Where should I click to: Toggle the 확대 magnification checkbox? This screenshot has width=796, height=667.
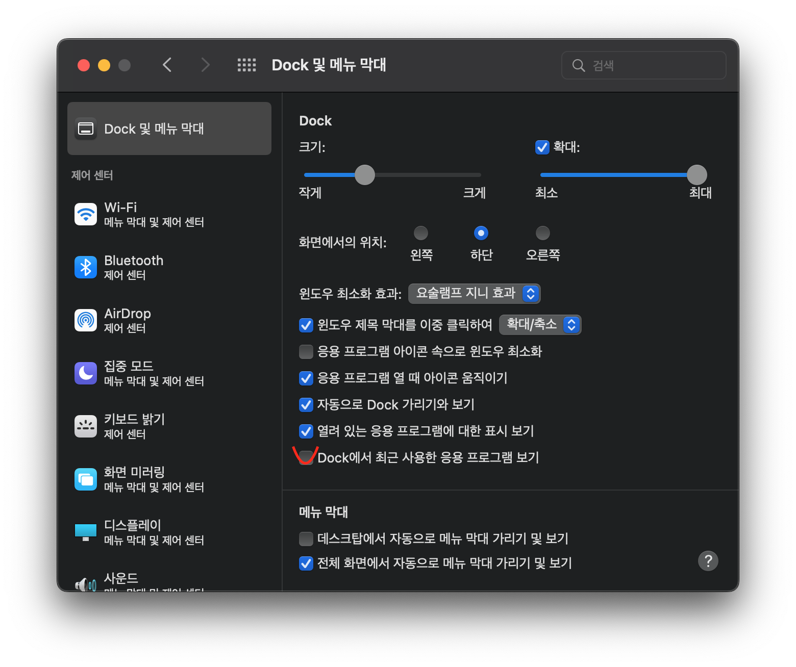tap(542, 147)
